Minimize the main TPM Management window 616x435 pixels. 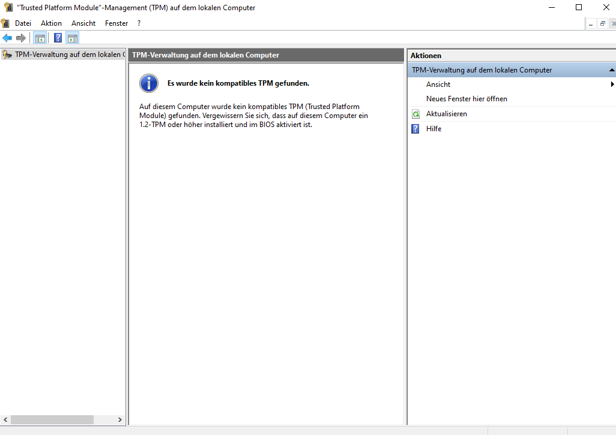552,7
